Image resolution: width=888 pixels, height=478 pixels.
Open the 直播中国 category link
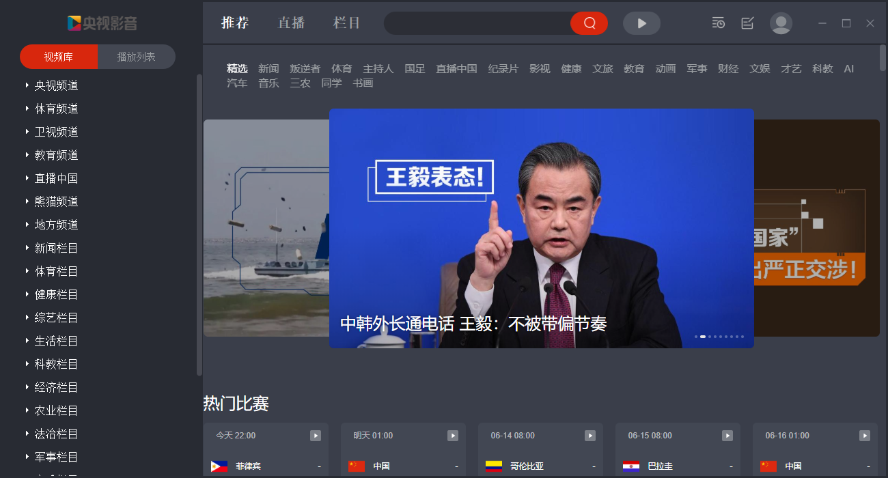pyautogui.click(x=456, y=68)
